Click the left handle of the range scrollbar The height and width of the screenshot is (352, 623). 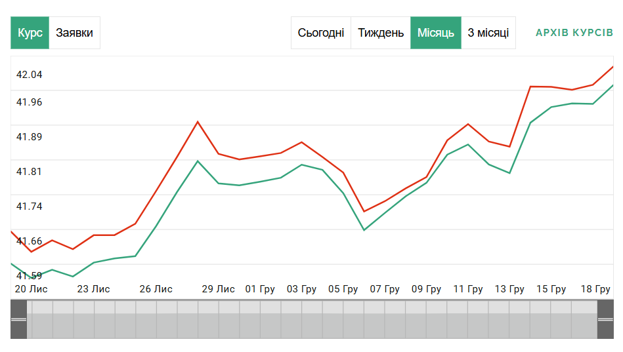[x=19, y=319]
